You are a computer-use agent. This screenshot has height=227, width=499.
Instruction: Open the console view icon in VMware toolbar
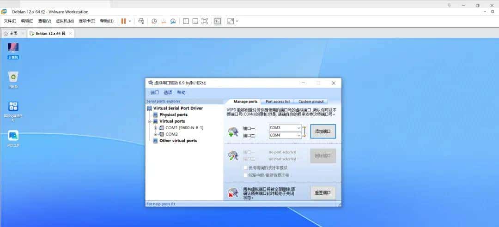[217, 21]
